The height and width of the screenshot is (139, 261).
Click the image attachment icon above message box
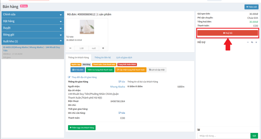click(x=199, y=130)
